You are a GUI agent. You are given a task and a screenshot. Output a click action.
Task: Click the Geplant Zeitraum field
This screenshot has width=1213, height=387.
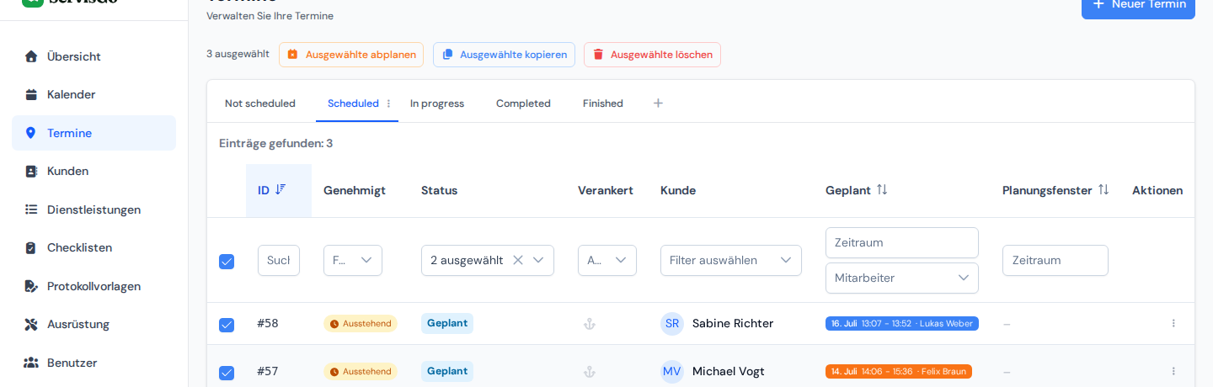point(902,242)
